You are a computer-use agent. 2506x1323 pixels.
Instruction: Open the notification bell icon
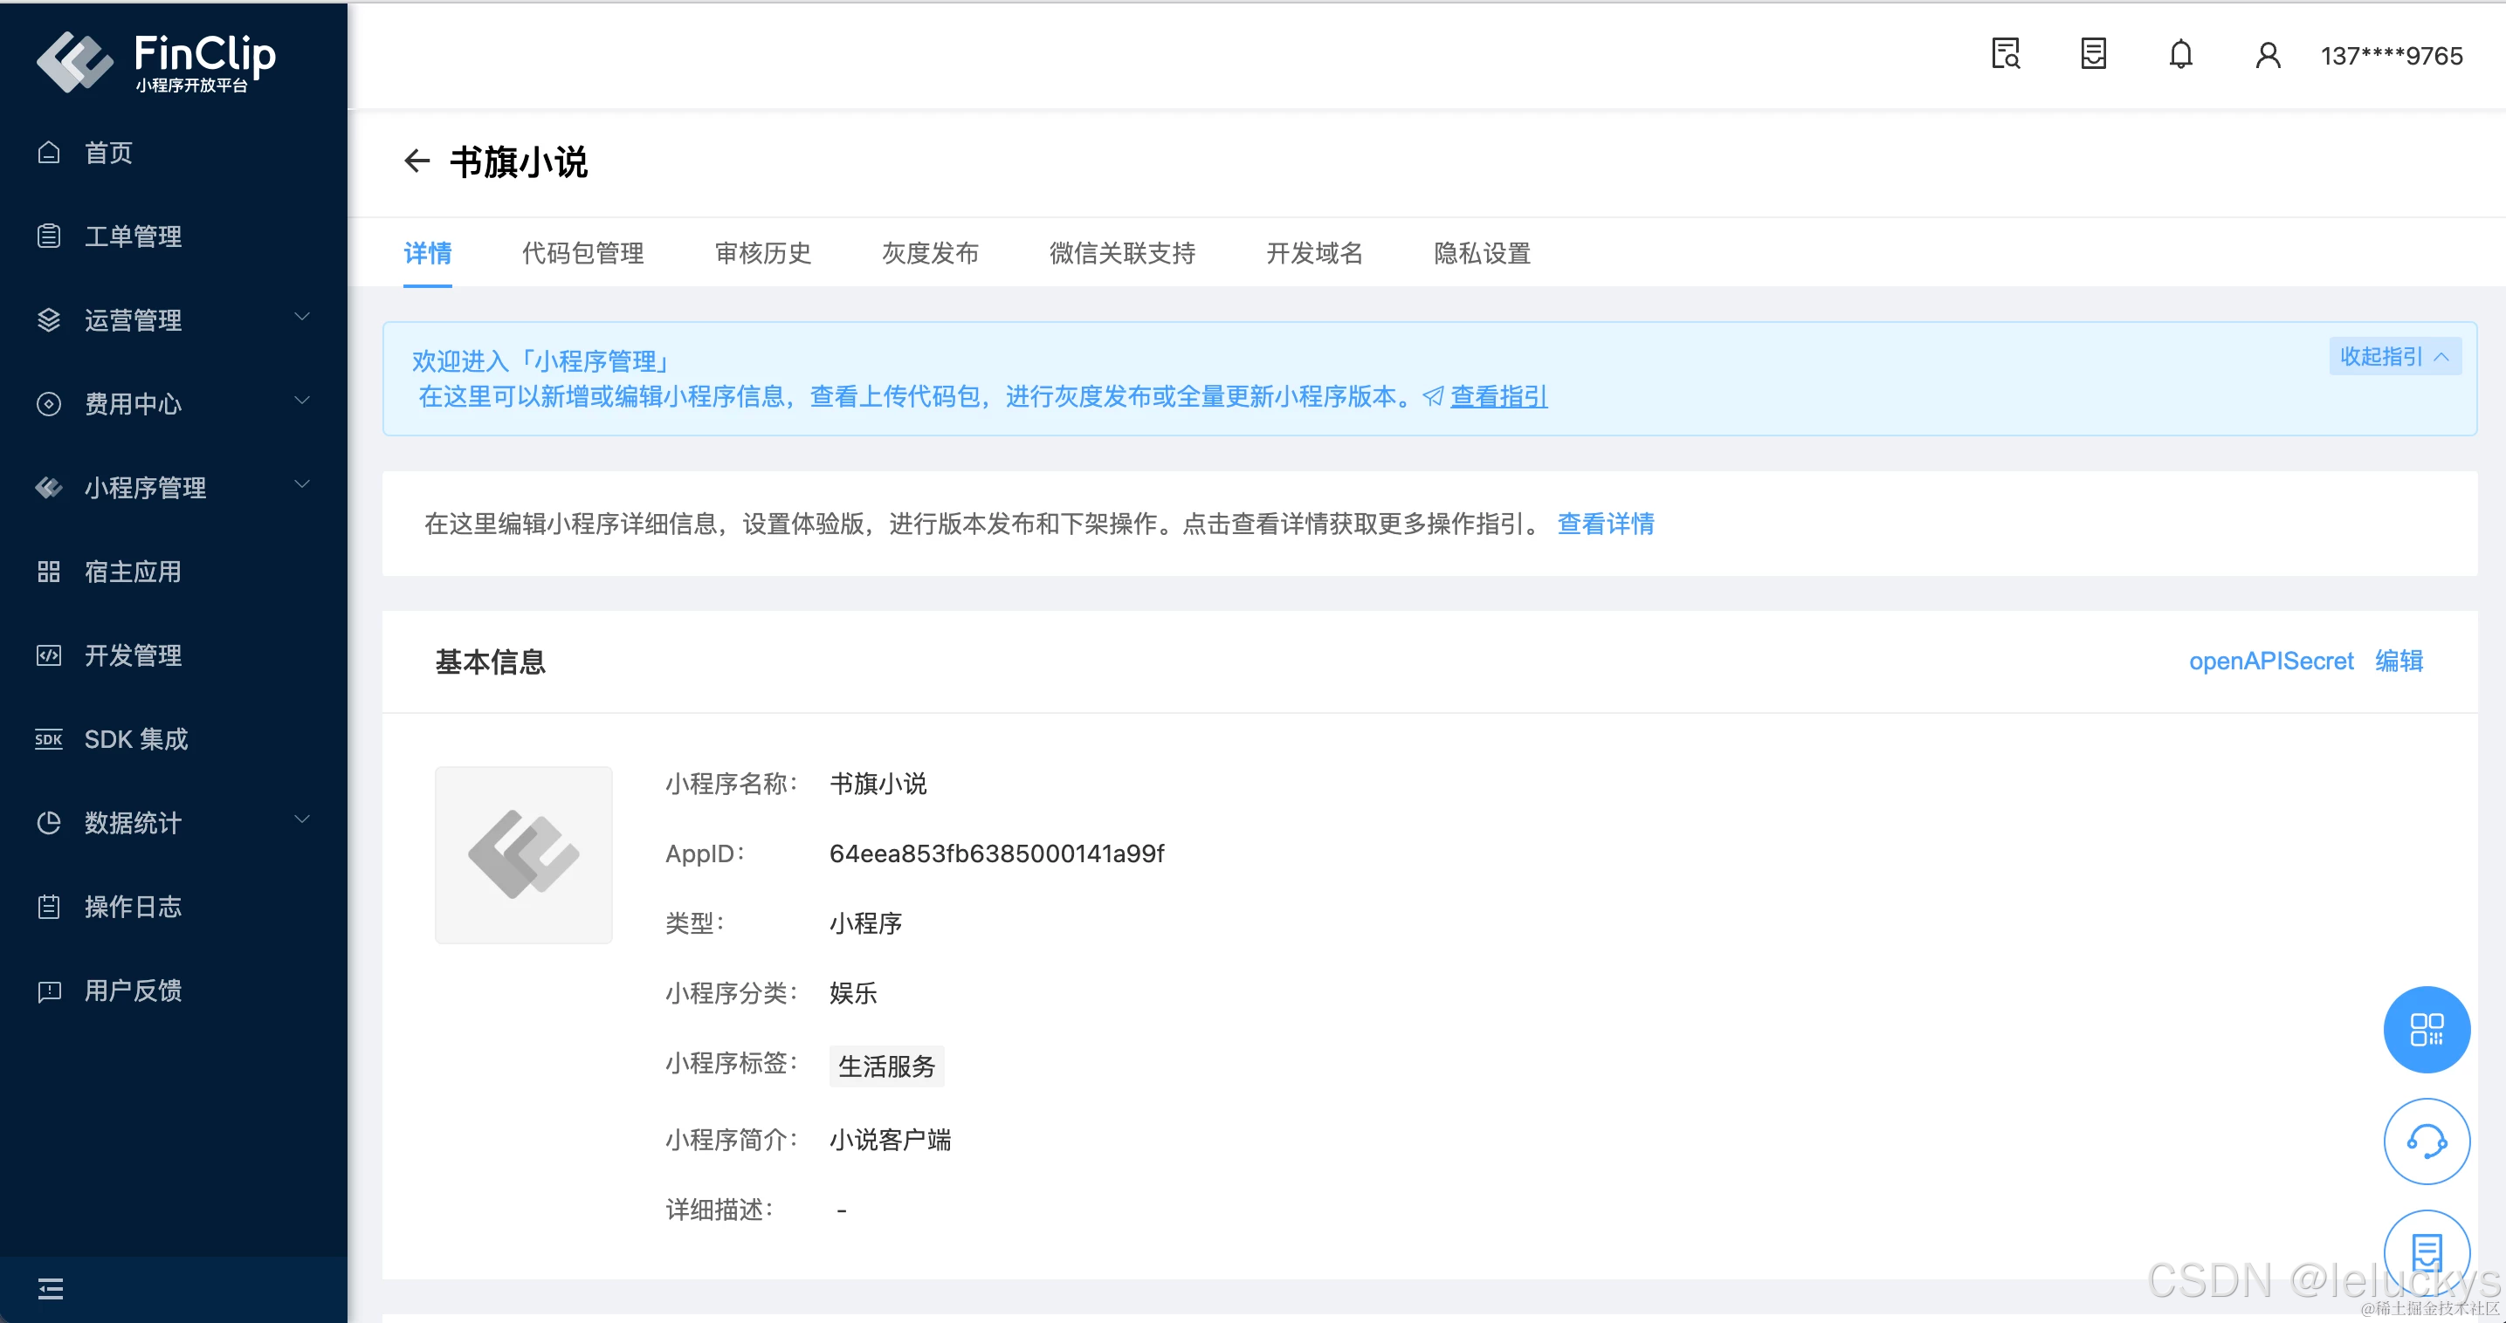(2180, 54)
